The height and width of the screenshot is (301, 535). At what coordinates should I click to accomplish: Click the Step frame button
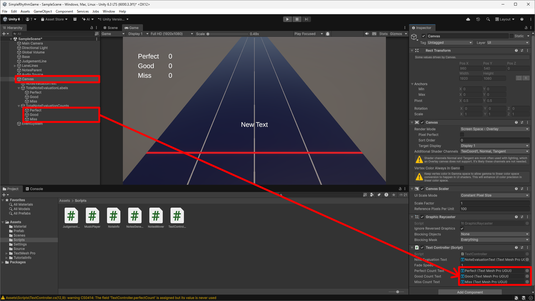(x=306, y=19)
